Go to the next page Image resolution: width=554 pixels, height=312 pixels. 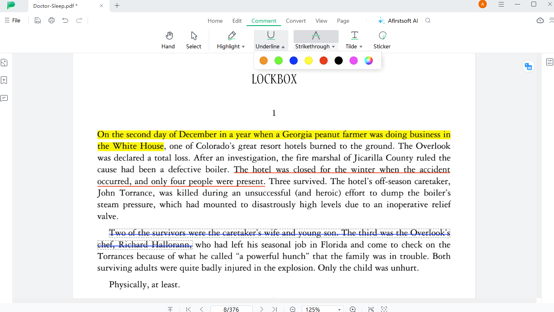262,309
